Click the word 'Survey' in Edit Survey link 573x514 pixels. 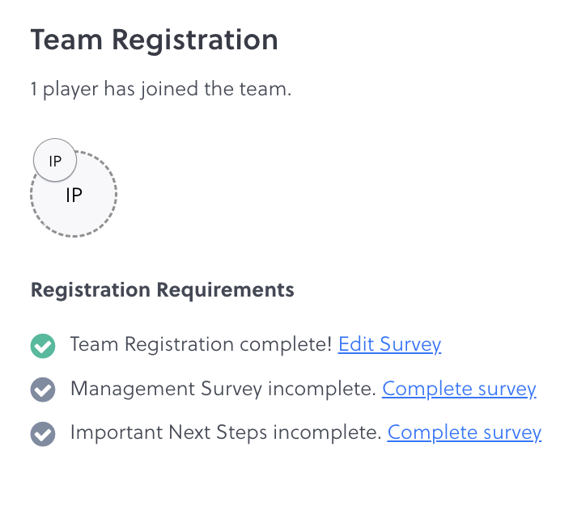pyautogui.click(x=410, y=344)
